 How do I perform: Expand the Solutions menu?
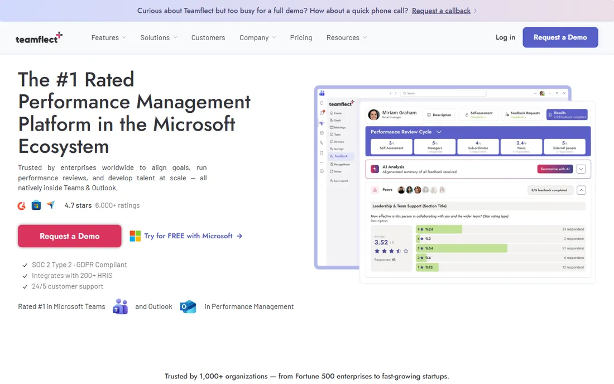click(159, 37)
